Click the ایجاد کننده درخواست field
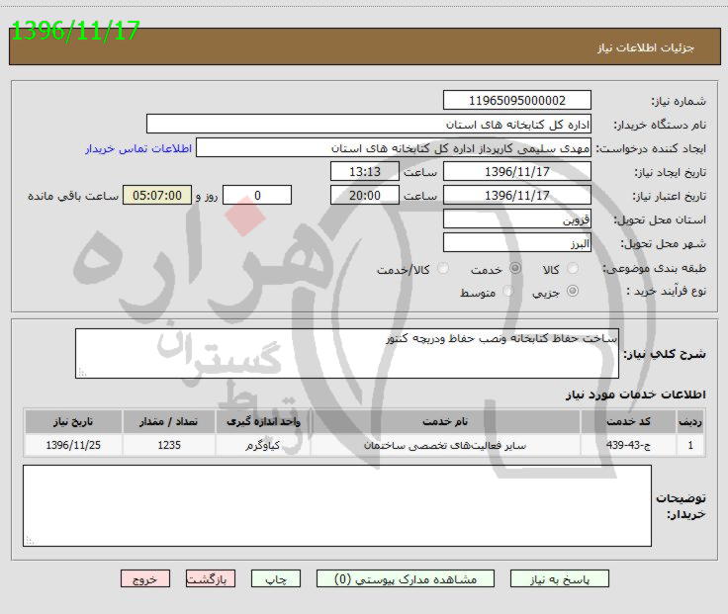 click(394, 147)
